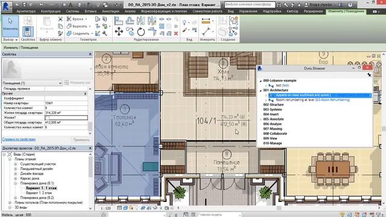
Task: Close the Диспетчер проектов panel
Action: click(x=90, y=148)
